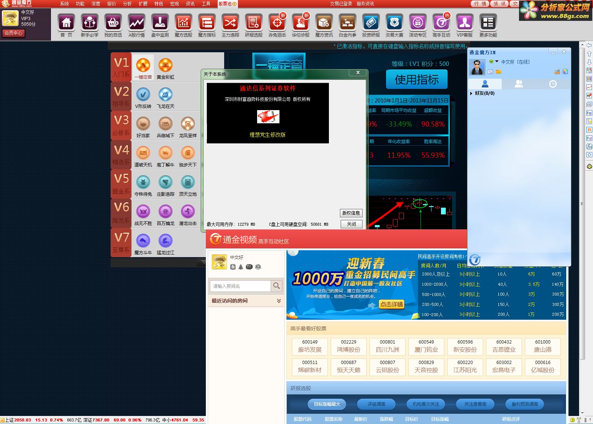Open the 工具 menu
Screen dimensions: 593x424
tap(206, 4)
